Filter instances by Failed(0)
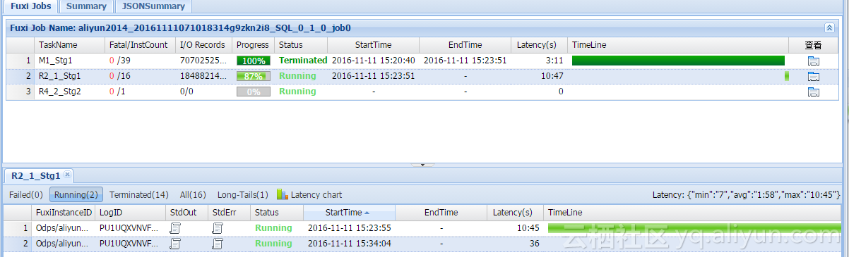 (26, 194)
